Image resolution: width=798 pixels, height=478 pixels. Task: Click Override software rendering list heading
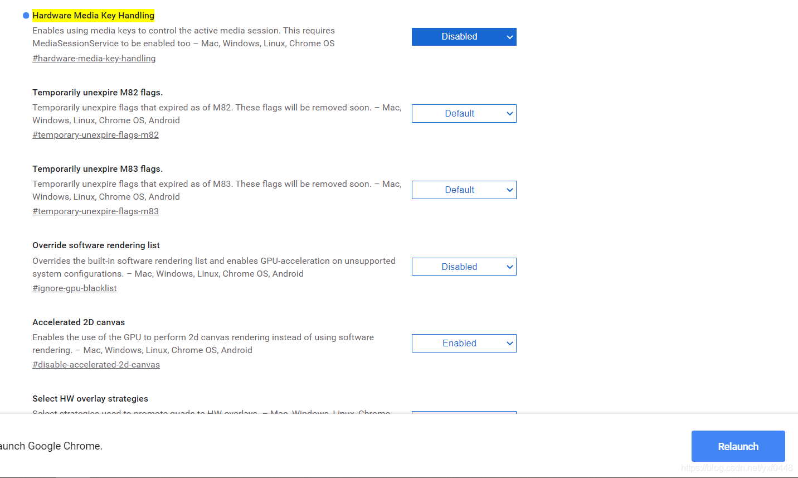96,245
